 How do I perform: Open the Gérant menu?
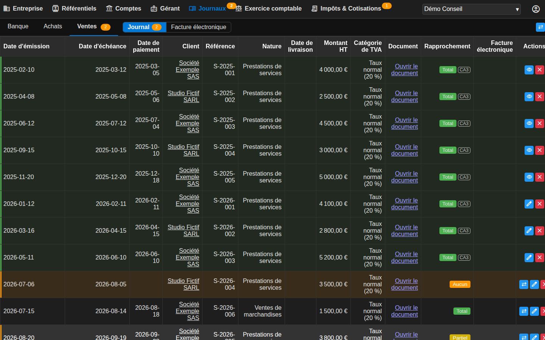[x=165, y=9]
